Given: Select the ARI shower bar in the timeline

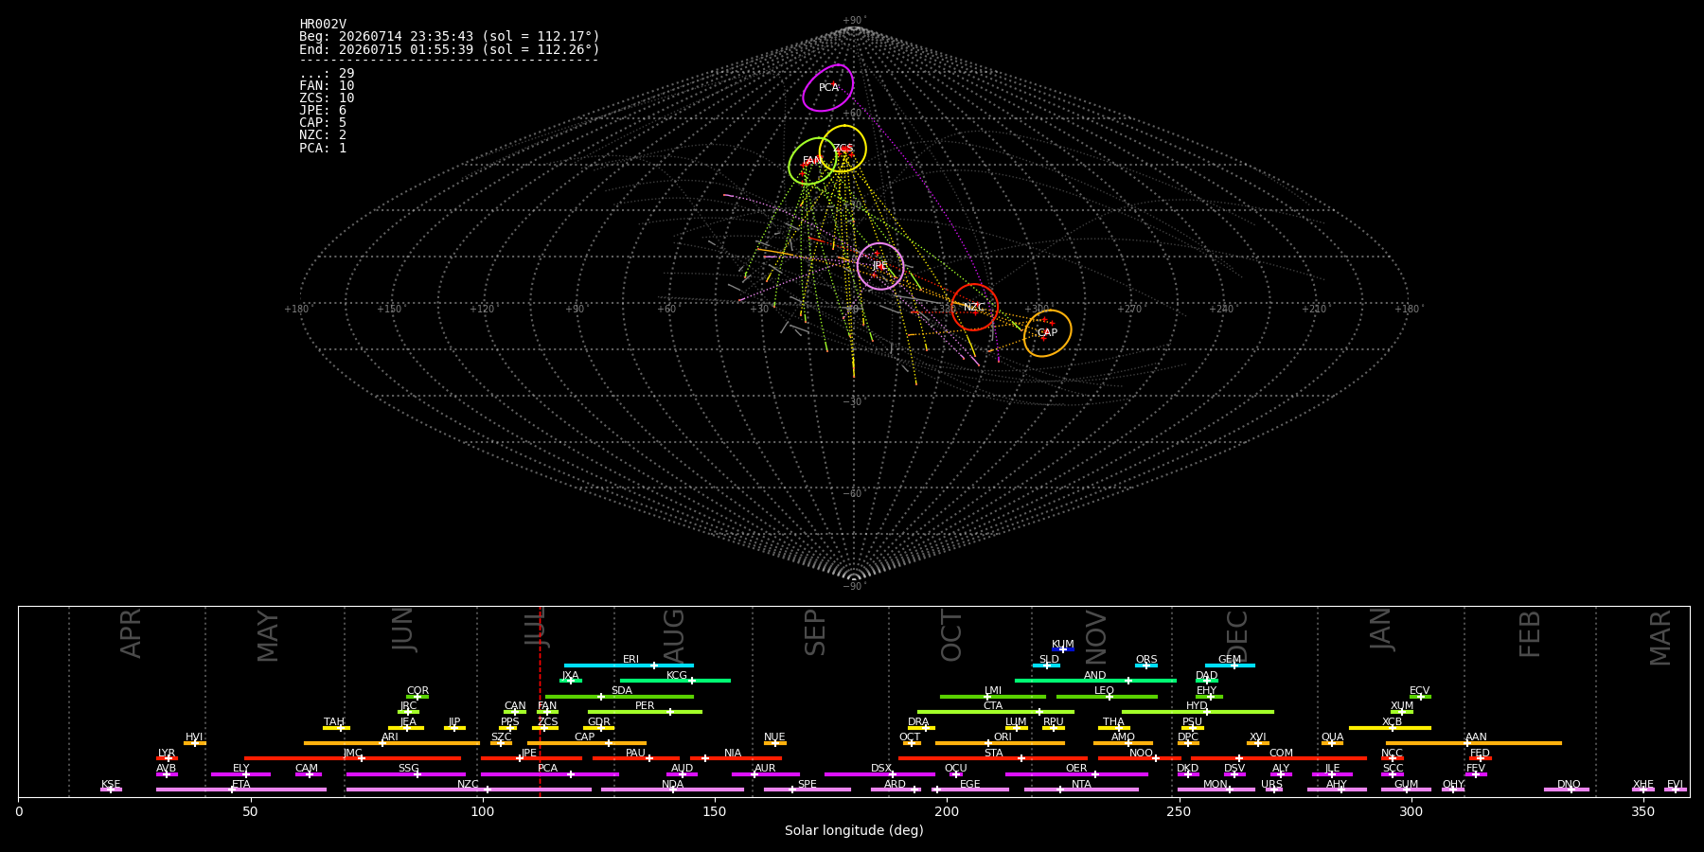Looking at the screenshot, I should click(x=392, y=743).
